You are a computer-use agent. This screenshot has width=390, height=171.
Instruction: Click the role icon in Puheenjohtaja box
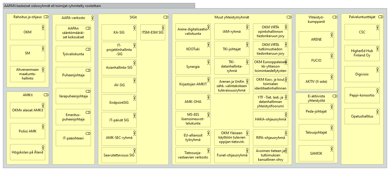[x=88, y=70]
